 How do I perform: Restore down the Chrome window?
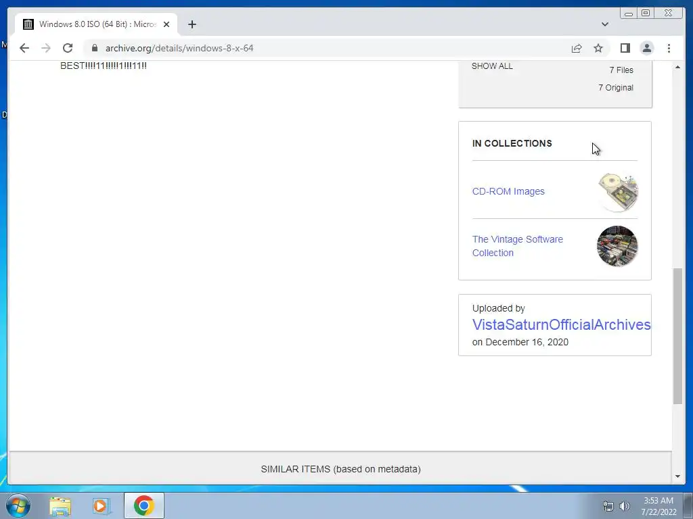tap(646, 14)
